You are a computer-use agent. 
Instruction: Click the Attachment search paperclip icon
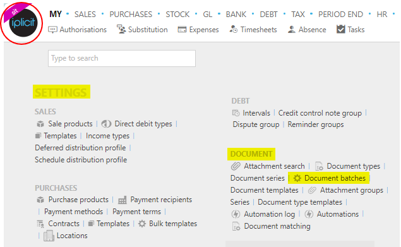point(236,166)
